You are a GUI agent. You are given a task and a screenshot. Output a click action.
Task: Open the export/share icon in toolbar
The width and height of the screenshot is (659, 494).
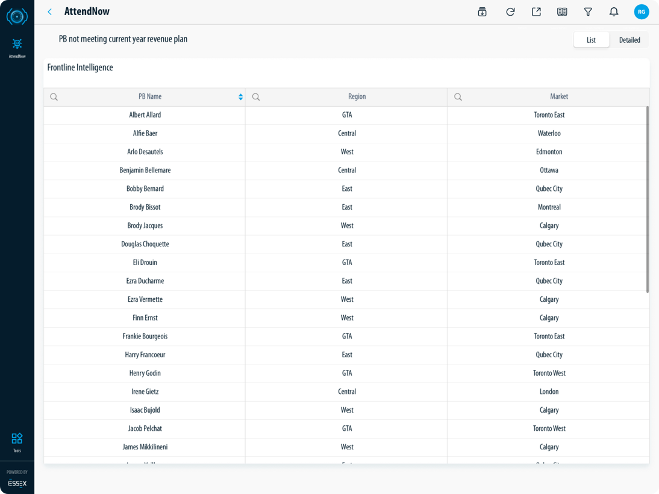click(536, 12)
